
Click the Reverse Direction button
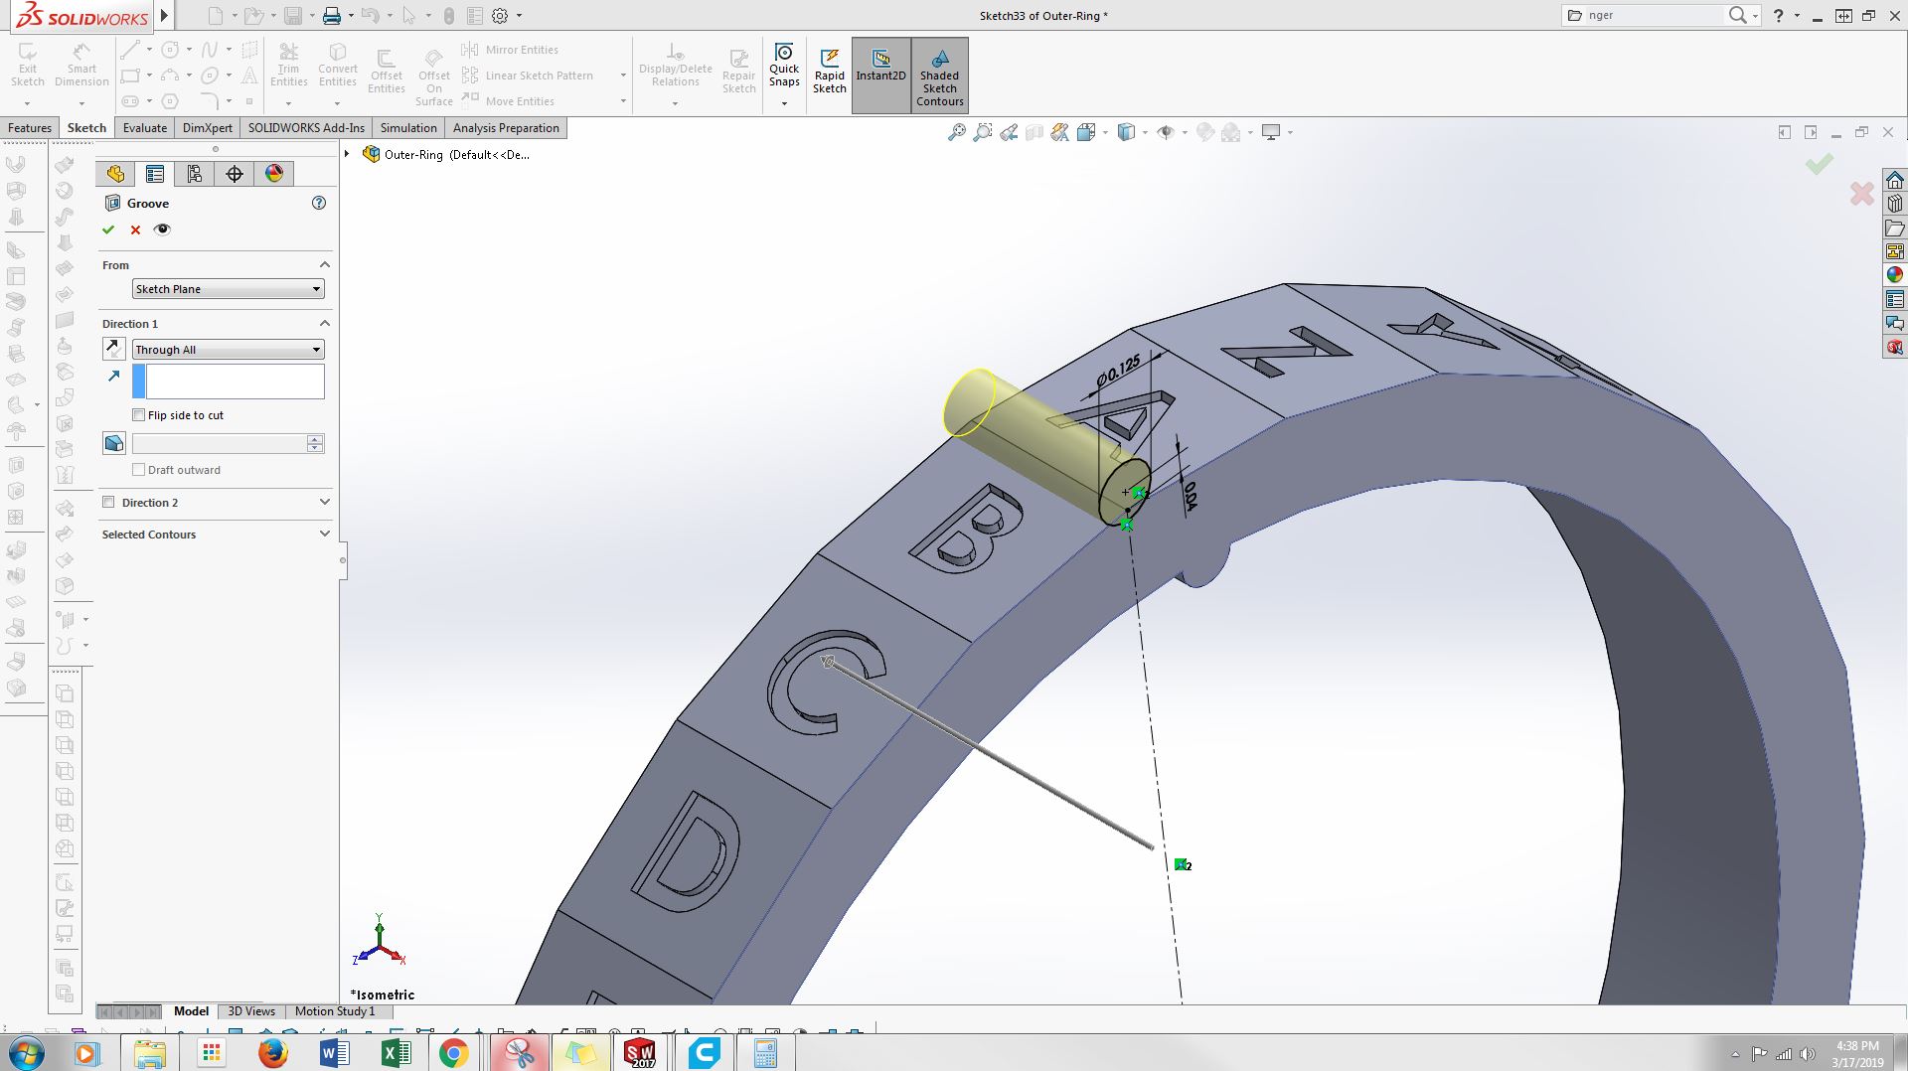tap(114, 349)
